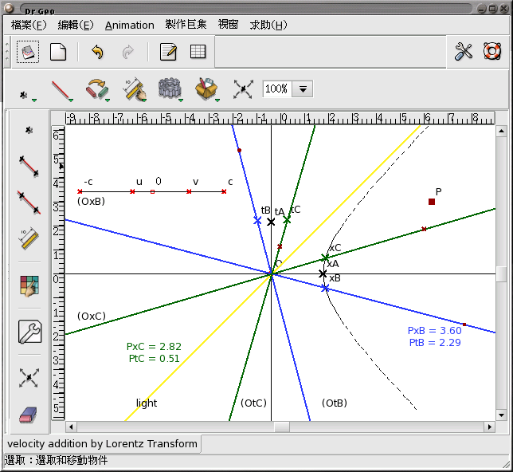The image size is (513, 472).
Task: Open the new geometric figure icon
Action: coord(28,52)
